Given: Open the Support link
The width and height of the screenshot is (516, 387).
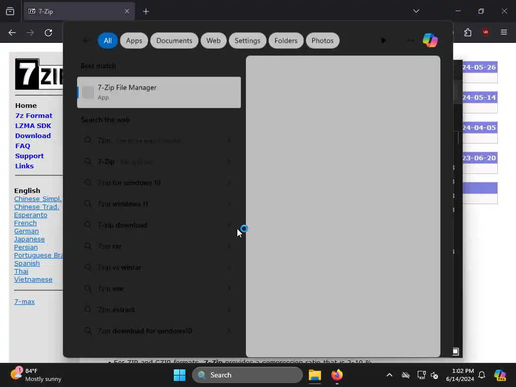Looking at the screenshot, I should 29,156.
